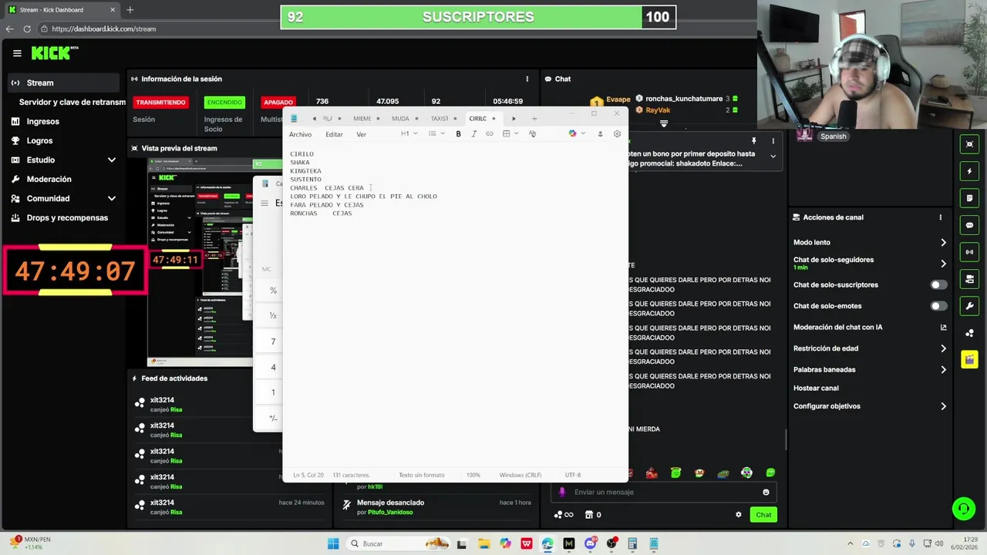Switch to MUDA Notepad tab

[x=400, y=119]
